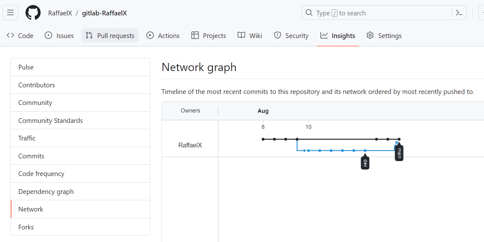Image resolution: width=484 pixels, height=242 pixels.
Task: Select Network in the sidebar
Action: tap(80, 209)
